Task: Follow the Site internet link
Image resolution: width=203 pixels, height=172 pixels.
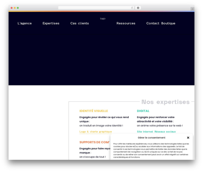Action: pos(145,132)
